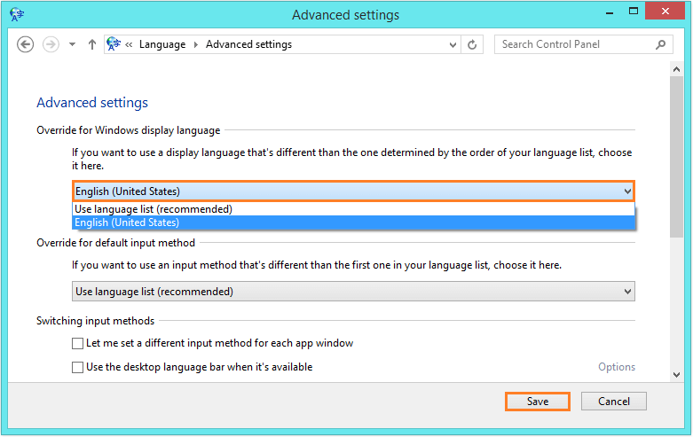Select Use language list (recommended) option
Screen dimensions: 693x437
(x=353, y=209)
